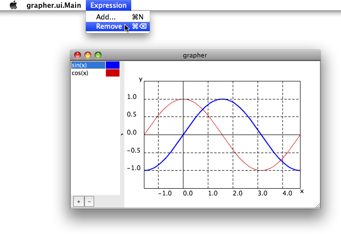The height and width of the screenshot is (234, 341).
Task: Click the plus button below the expression list
Action: [79, 201]
